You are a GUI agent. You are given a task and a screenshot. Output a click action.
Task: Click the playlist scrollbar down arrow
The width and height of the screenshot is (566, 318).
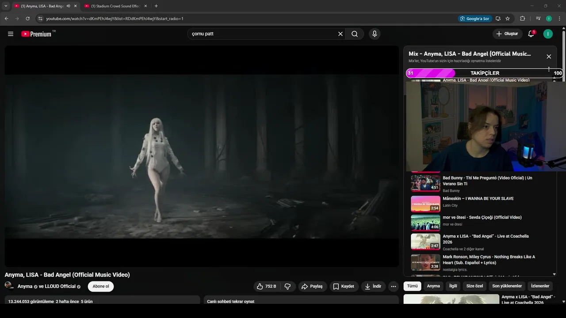pyautogui.click(x=555, y=274)
